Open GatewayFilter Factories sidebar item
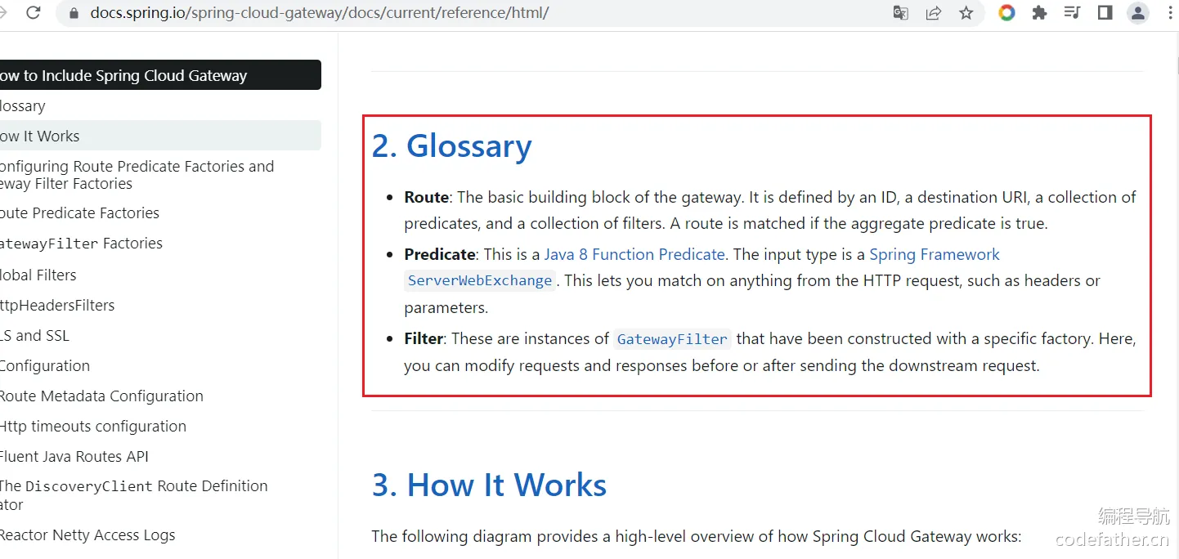Viewport: 1179px width, 559px height. point(81,244)
